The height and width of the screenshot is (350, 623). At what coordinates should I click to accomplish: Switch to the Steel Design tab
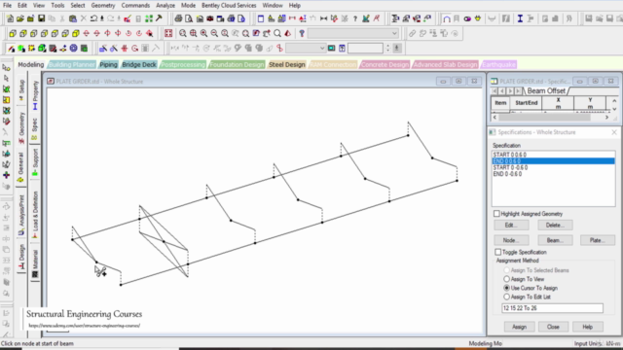pyautogui.click(x=287, y=64)
